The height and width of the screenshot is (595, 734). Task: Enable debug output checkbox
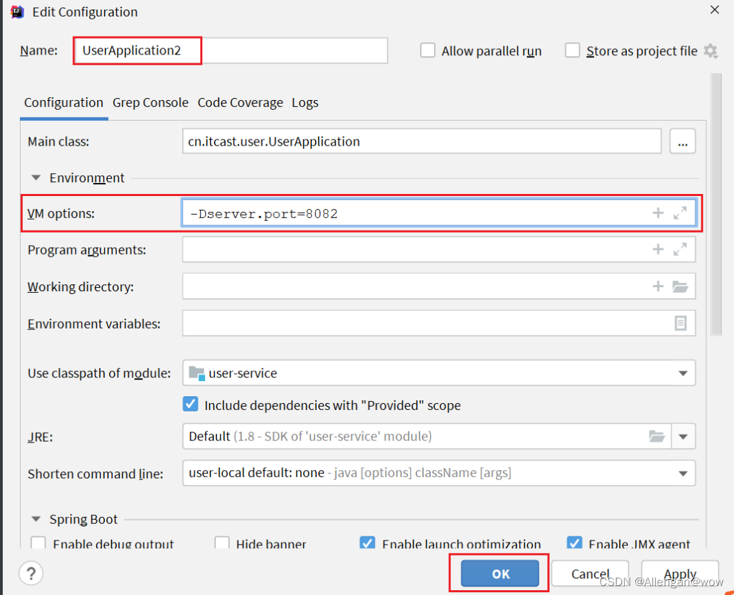38,543
